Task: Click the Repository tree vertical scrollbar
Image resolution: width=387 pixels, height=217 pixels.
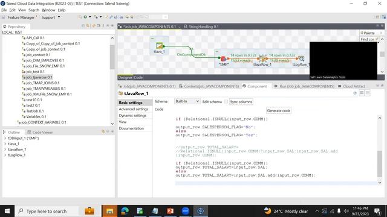Action: point(112,57)
